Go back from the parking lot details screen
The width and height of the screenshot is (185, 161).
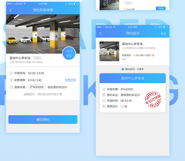(11, 10)
